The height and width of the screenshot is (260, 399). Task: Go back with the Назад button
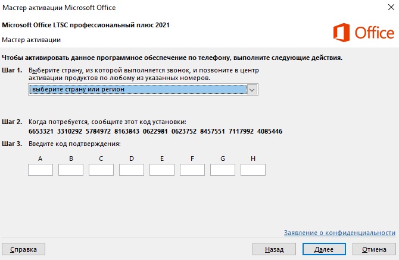click(274, 249)
